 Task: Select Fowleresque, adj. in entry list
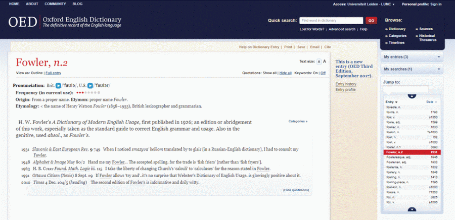coord(399,157)
